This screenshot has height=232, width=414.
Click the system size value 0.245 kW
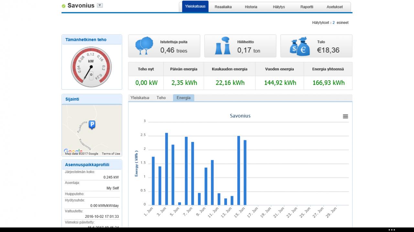point(111,177)
